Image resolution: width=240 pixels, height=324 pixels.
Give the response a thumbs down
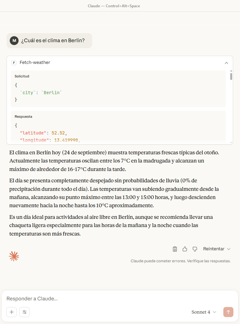point(195,249)
